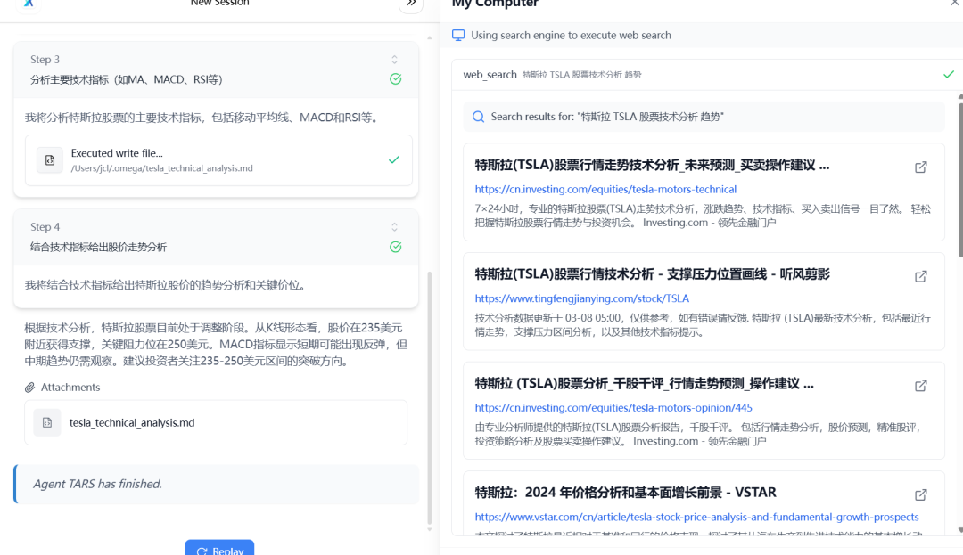Open external link icon on first Investing.com result
The image size is (963, 555).
(x=920, y=167)
